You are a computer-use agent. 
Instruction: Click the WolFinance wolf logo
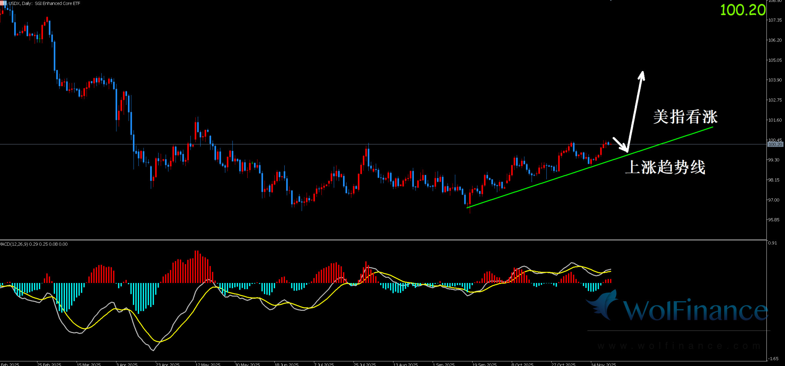603,305
